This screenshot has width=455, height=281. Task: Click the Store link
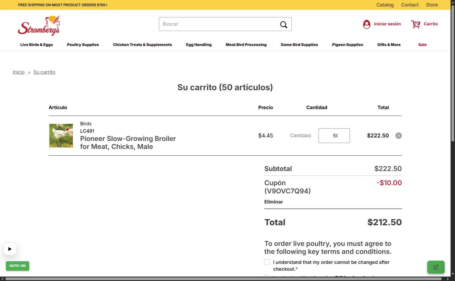pos(432,5)
